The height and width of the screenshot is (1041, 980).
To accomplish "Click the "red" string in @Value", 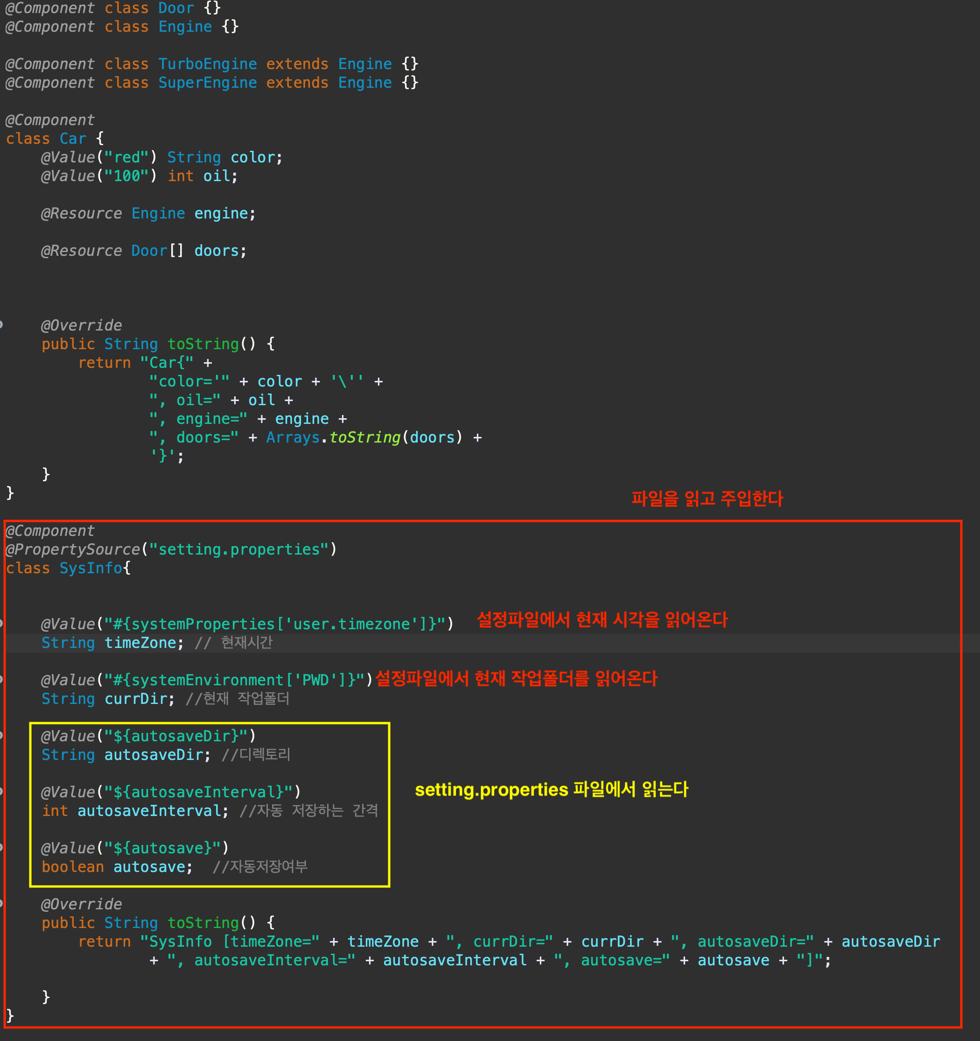I will (x=126, y=157).
